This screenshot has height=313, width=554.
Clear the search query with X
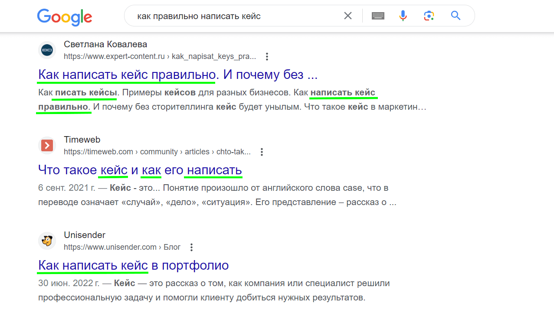(x=348, y=16)
